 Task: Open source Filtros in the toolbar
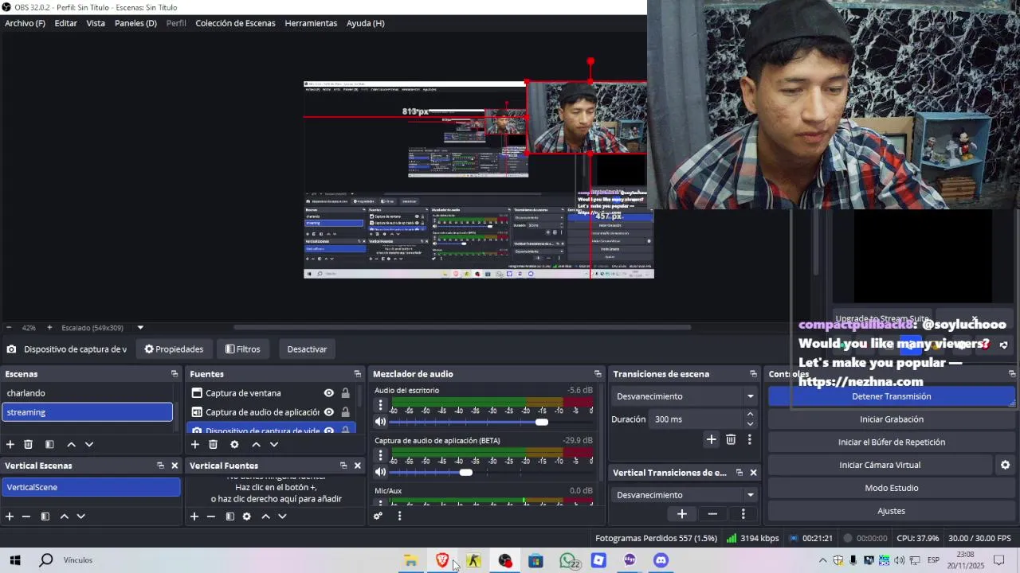click(242, 349)
